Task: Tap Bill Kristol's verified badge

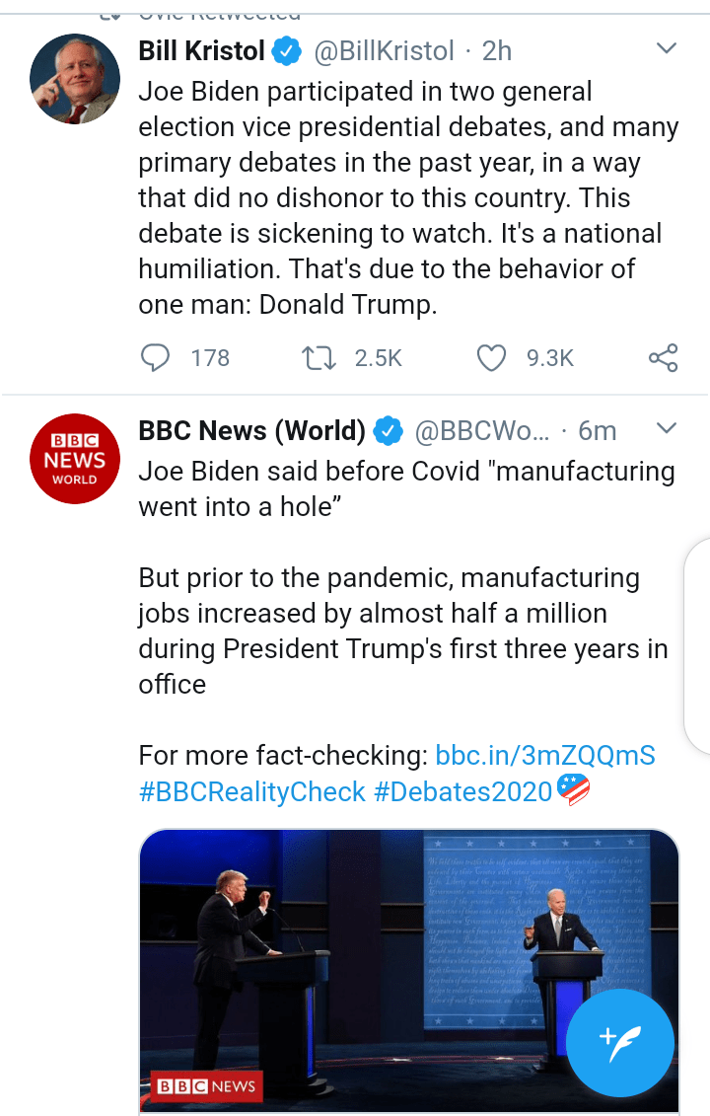Action: [287, 51]
